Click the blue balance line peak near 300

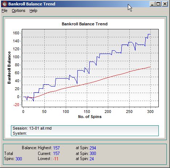point(149,34)
